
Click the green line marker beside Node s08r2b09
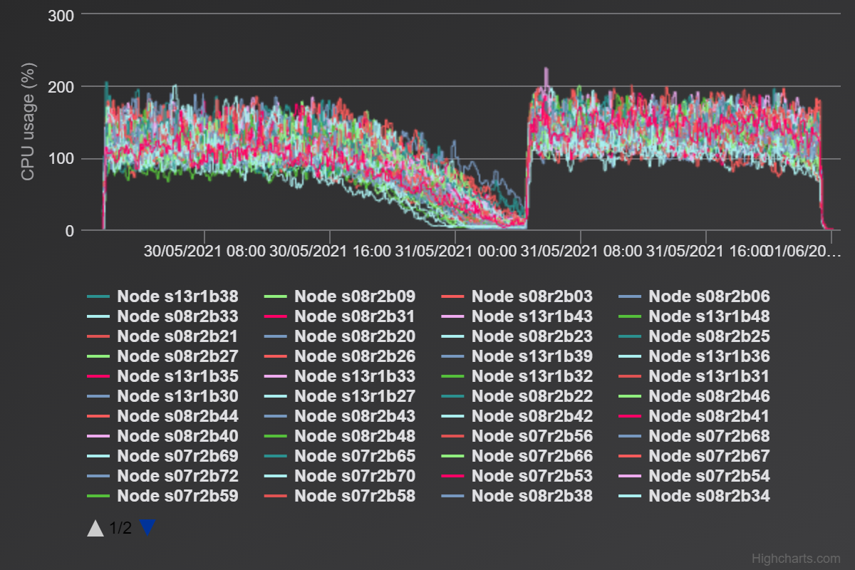pyautogui.click(x=274, y=296)
